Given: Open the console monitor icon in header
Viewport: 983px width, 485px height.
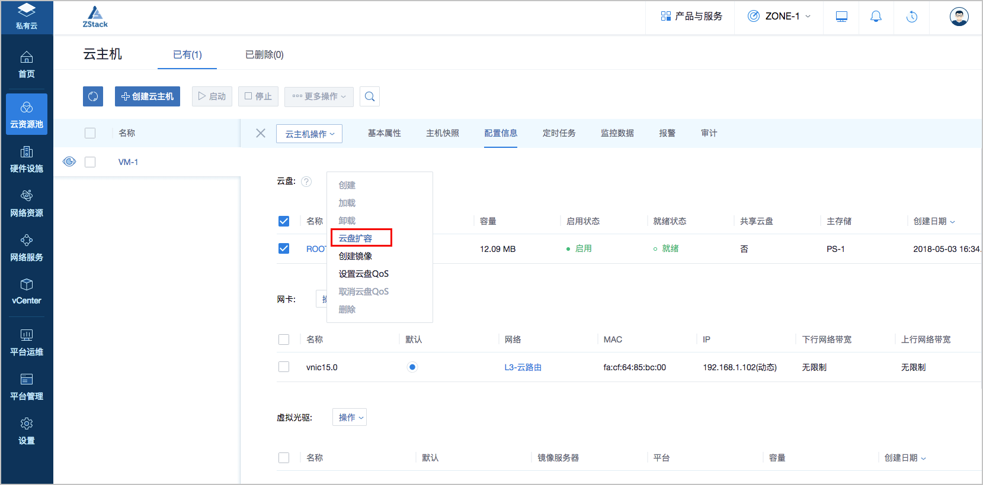Looking at the screenshot, I should pyautogui.click(x=841, y=17).
